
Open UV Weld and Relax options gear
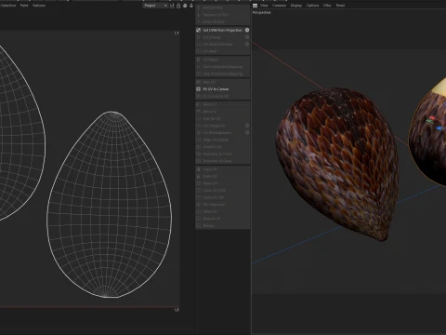(x=247, y=45)
